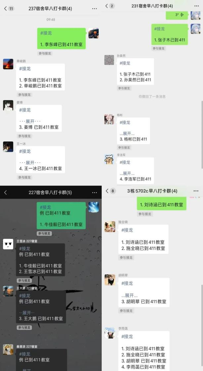This screenshot has height=371, width=203.
Task: Tap the back arrow in the 3栋5702c chat
Action: tap(107, 191)
